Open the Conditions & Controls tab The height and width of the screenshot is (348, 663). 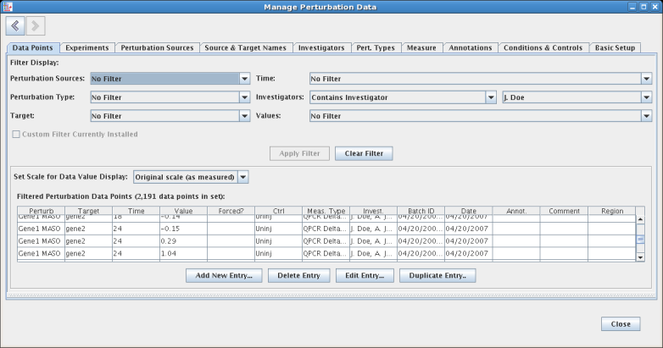pos(543,48)
